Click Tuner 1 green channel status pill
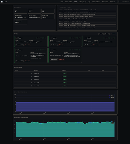This screenshot has height=144, width=130. 41,38
